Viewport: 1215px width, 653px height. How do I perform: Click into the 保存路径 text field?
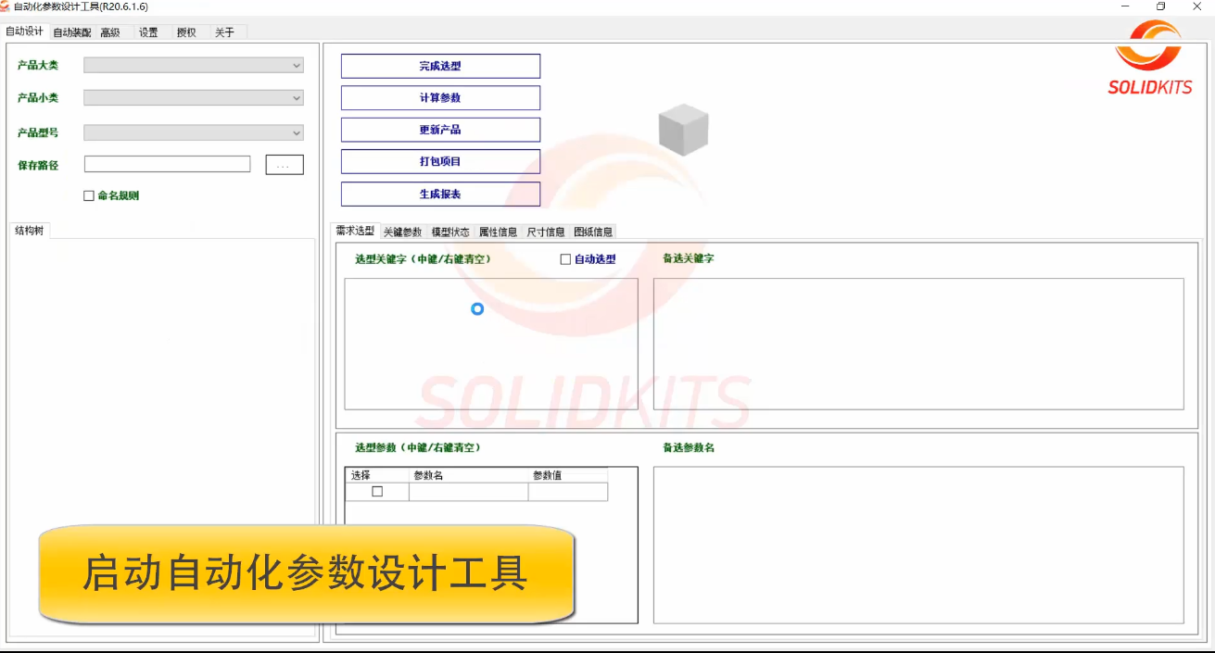click(167, 164)
